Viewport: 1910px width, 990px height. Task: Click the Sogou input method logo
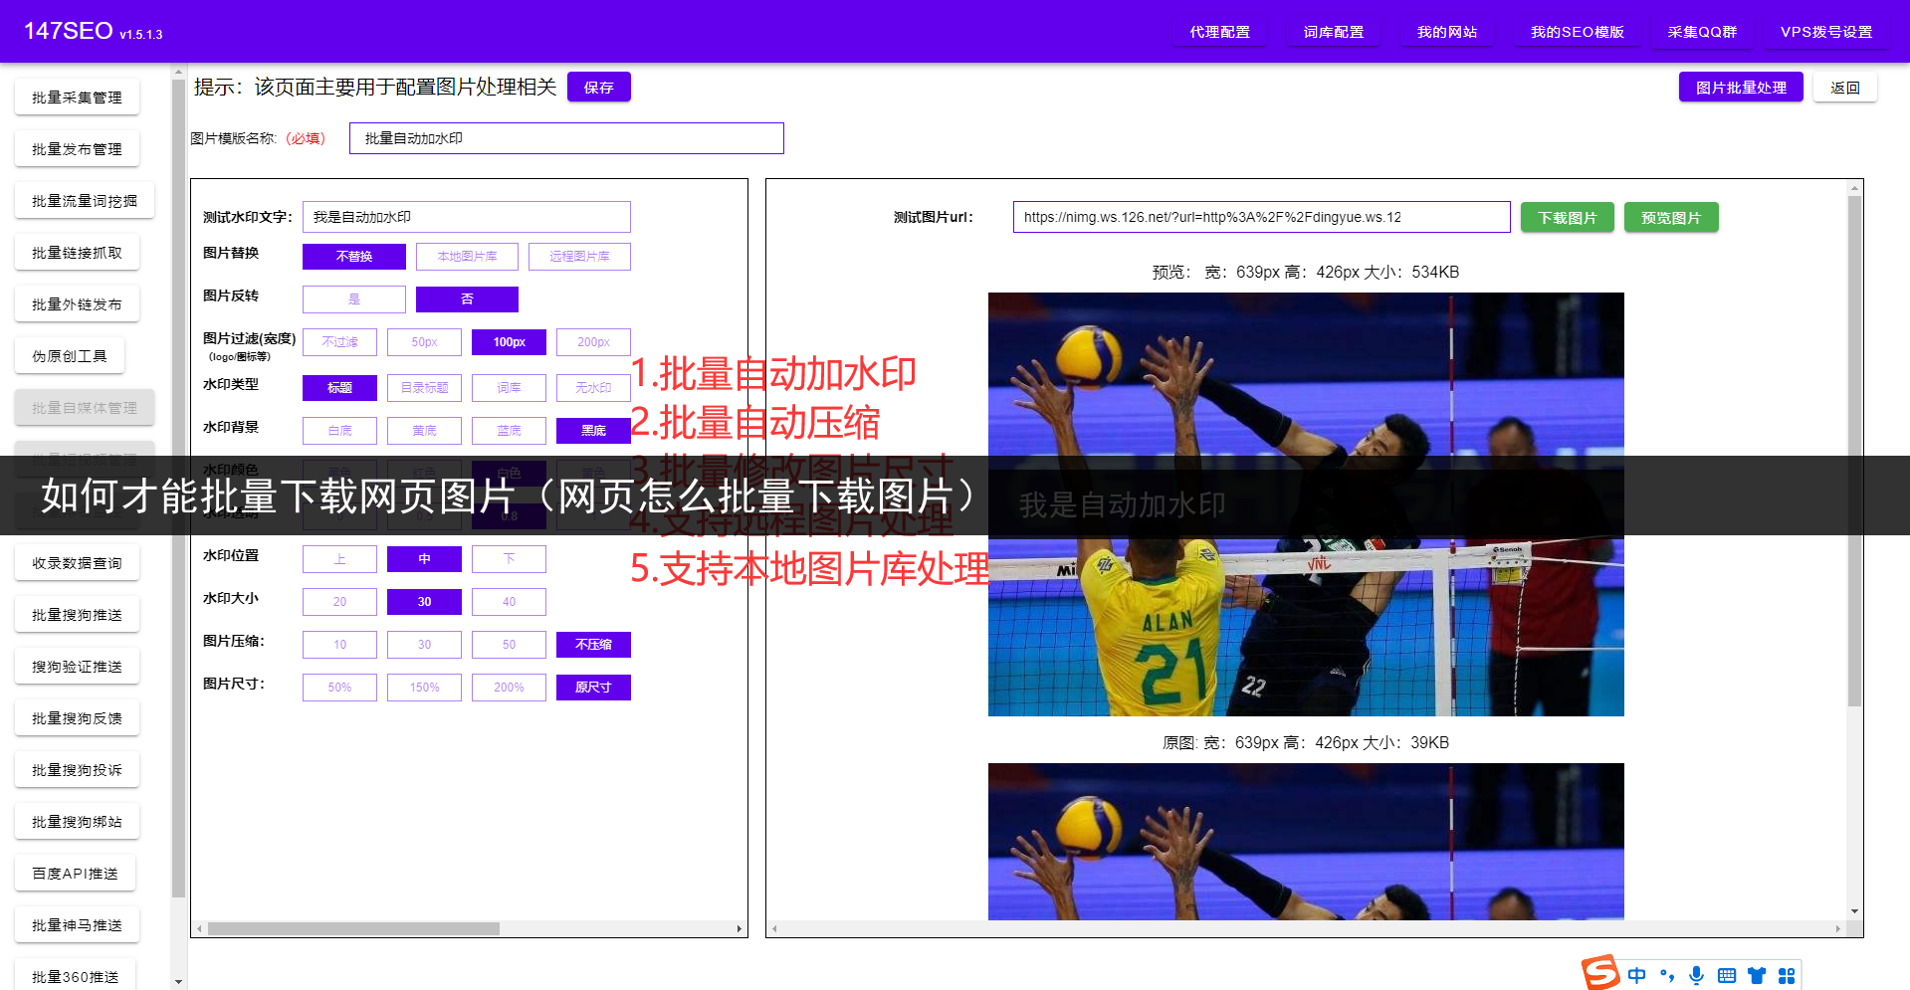[1600, 972]
